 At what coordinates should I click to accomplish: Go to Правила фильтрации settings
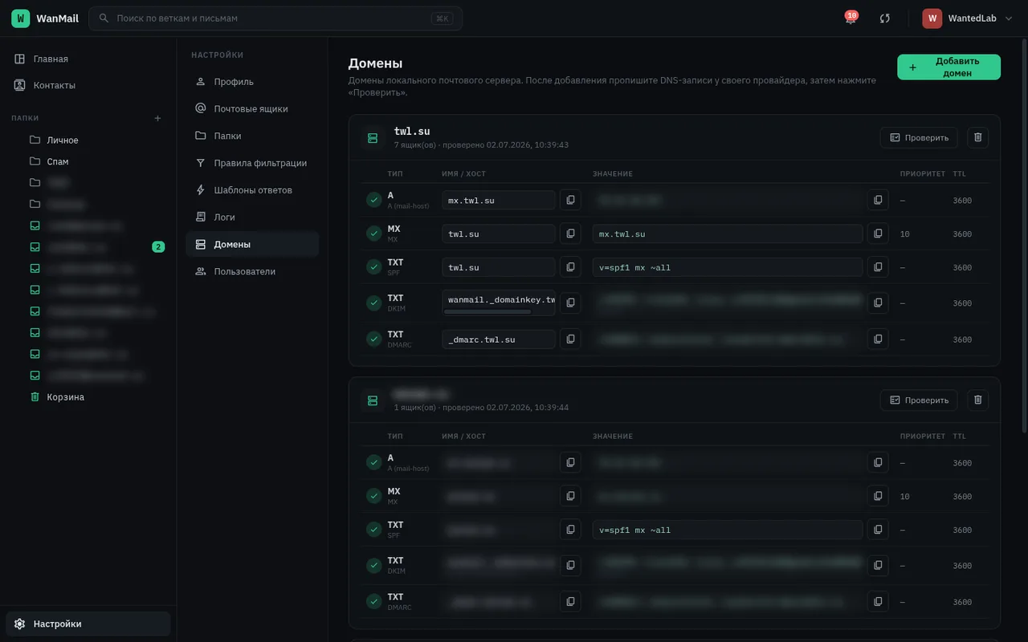tap(252, 163)
